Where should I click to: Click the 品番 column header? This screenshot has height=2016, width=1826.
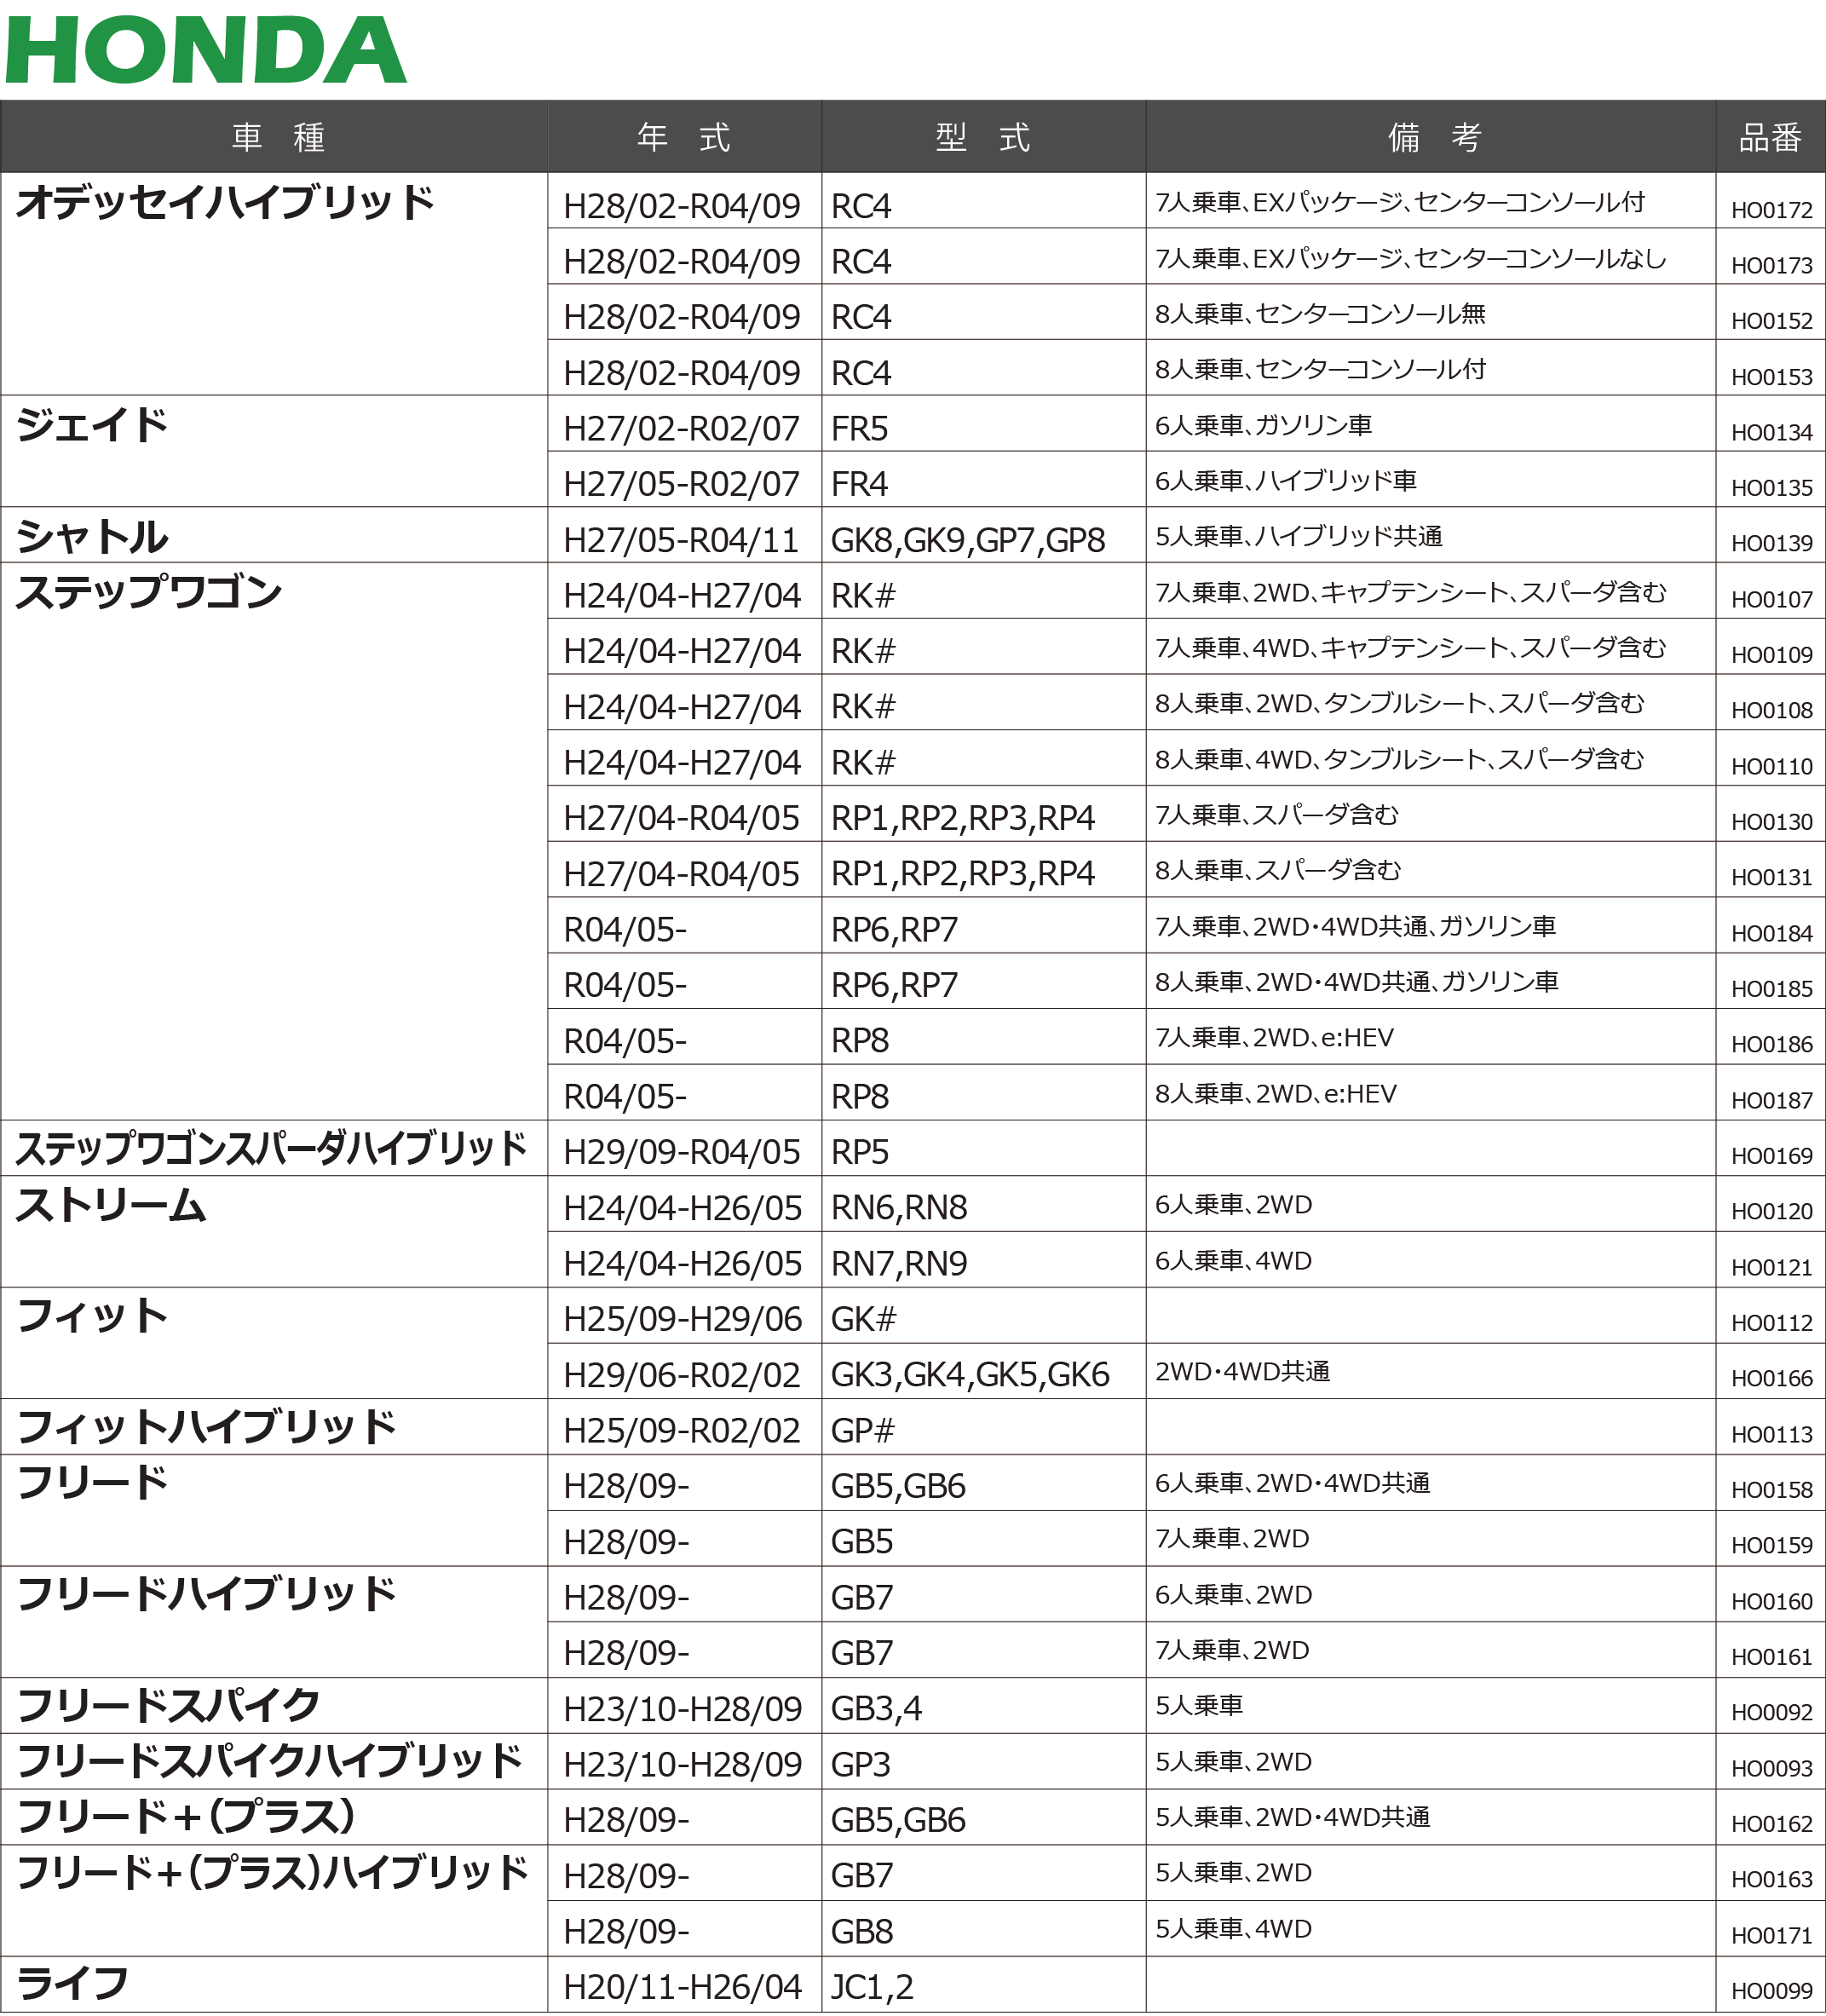1769,138
